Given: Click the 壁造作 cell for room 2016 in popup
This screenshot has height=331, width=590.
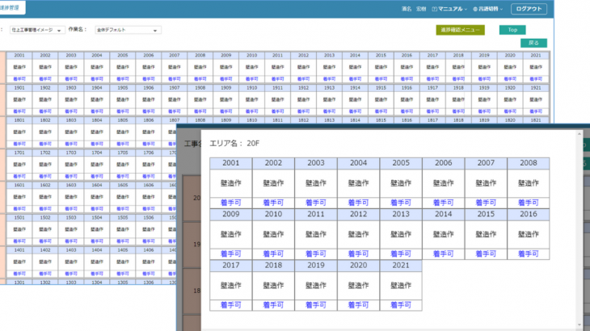Looking at the screenshot, I should [529, 233].
